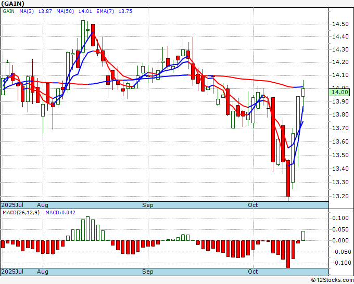Open the 12Stocks.com copyright link
354x284 pixels.
pos(332,280)
